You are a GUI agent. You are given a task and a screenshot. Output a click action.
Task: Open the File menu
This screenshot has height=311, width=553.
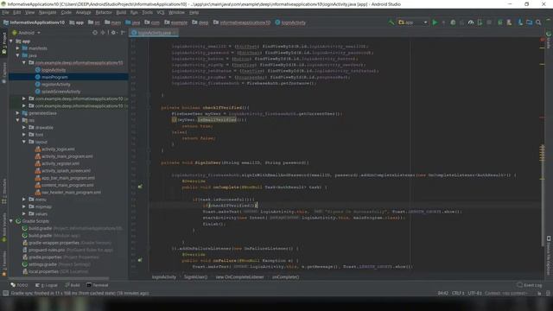click(6, 12)
